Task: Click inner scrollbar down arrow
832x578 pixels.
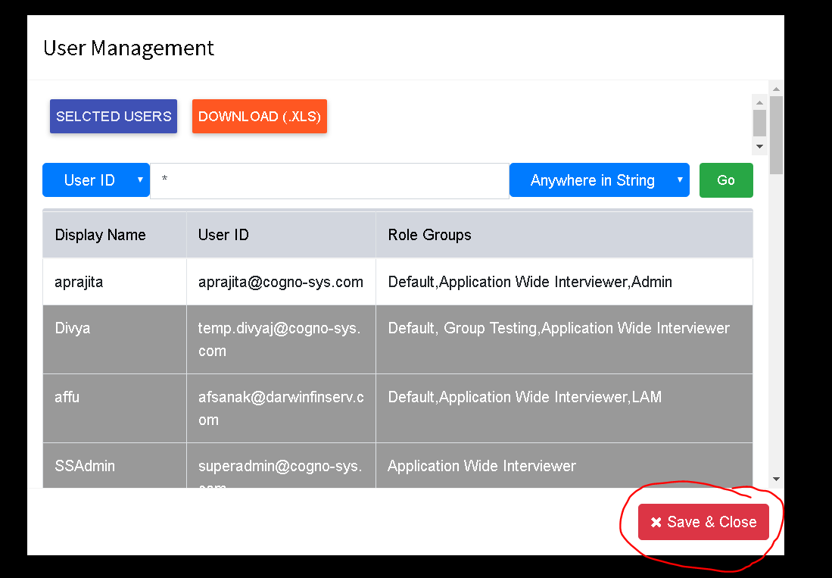Action: click(759, 146)
